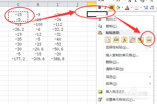
Task: Click total cell -386.8
Action: (x=58, y=59)
